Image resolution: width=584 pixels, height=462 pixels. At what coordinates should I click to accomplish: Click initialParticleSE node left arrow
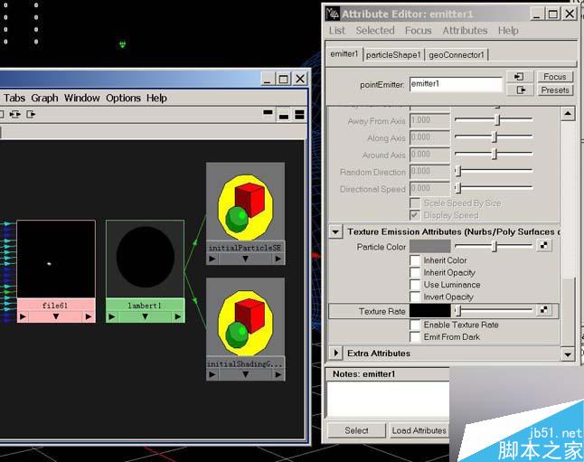click(212, 259)
